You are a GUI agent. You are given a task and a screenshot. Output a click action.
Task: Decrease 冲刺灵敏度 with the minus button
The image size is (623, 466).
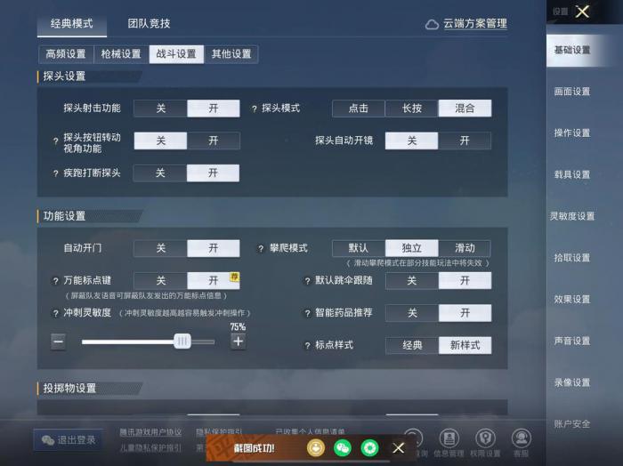click(59, 341)
